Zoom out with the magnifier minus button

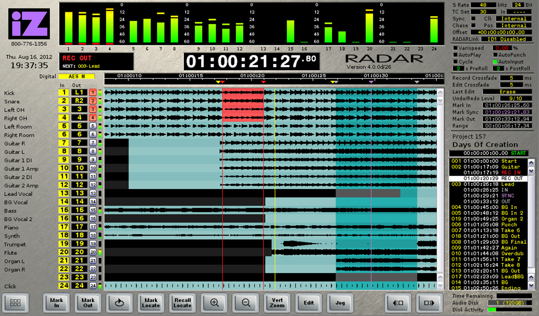(246, 303)
